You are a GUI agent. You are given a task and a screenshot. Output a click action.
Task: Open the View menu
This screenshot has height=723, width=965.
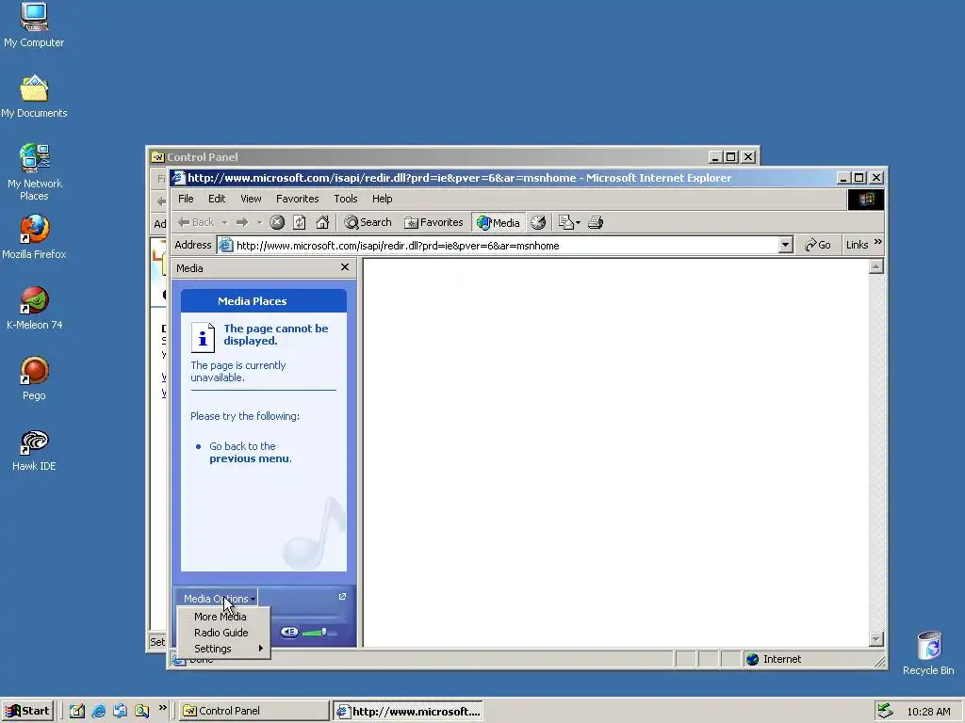click(251, 199)
